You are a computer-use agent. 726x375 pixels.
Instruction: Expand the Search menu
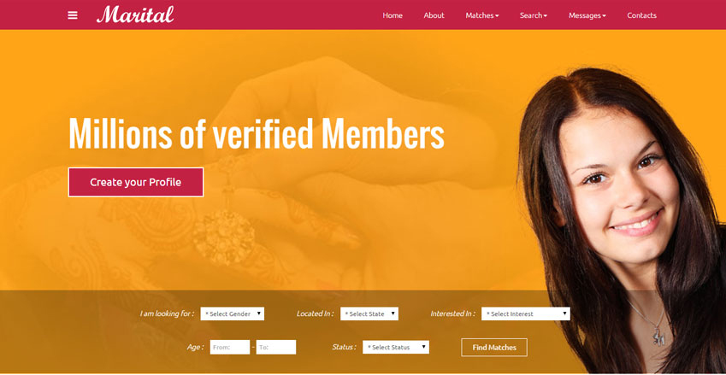click(x=534, y=15)
